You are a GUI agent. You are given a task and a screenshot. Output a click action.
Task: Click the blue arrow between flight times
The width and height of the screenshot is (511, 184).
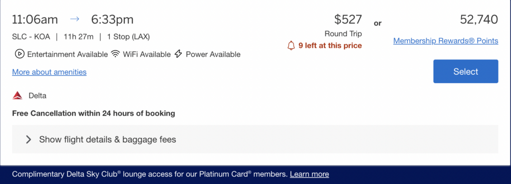point(75,19)
